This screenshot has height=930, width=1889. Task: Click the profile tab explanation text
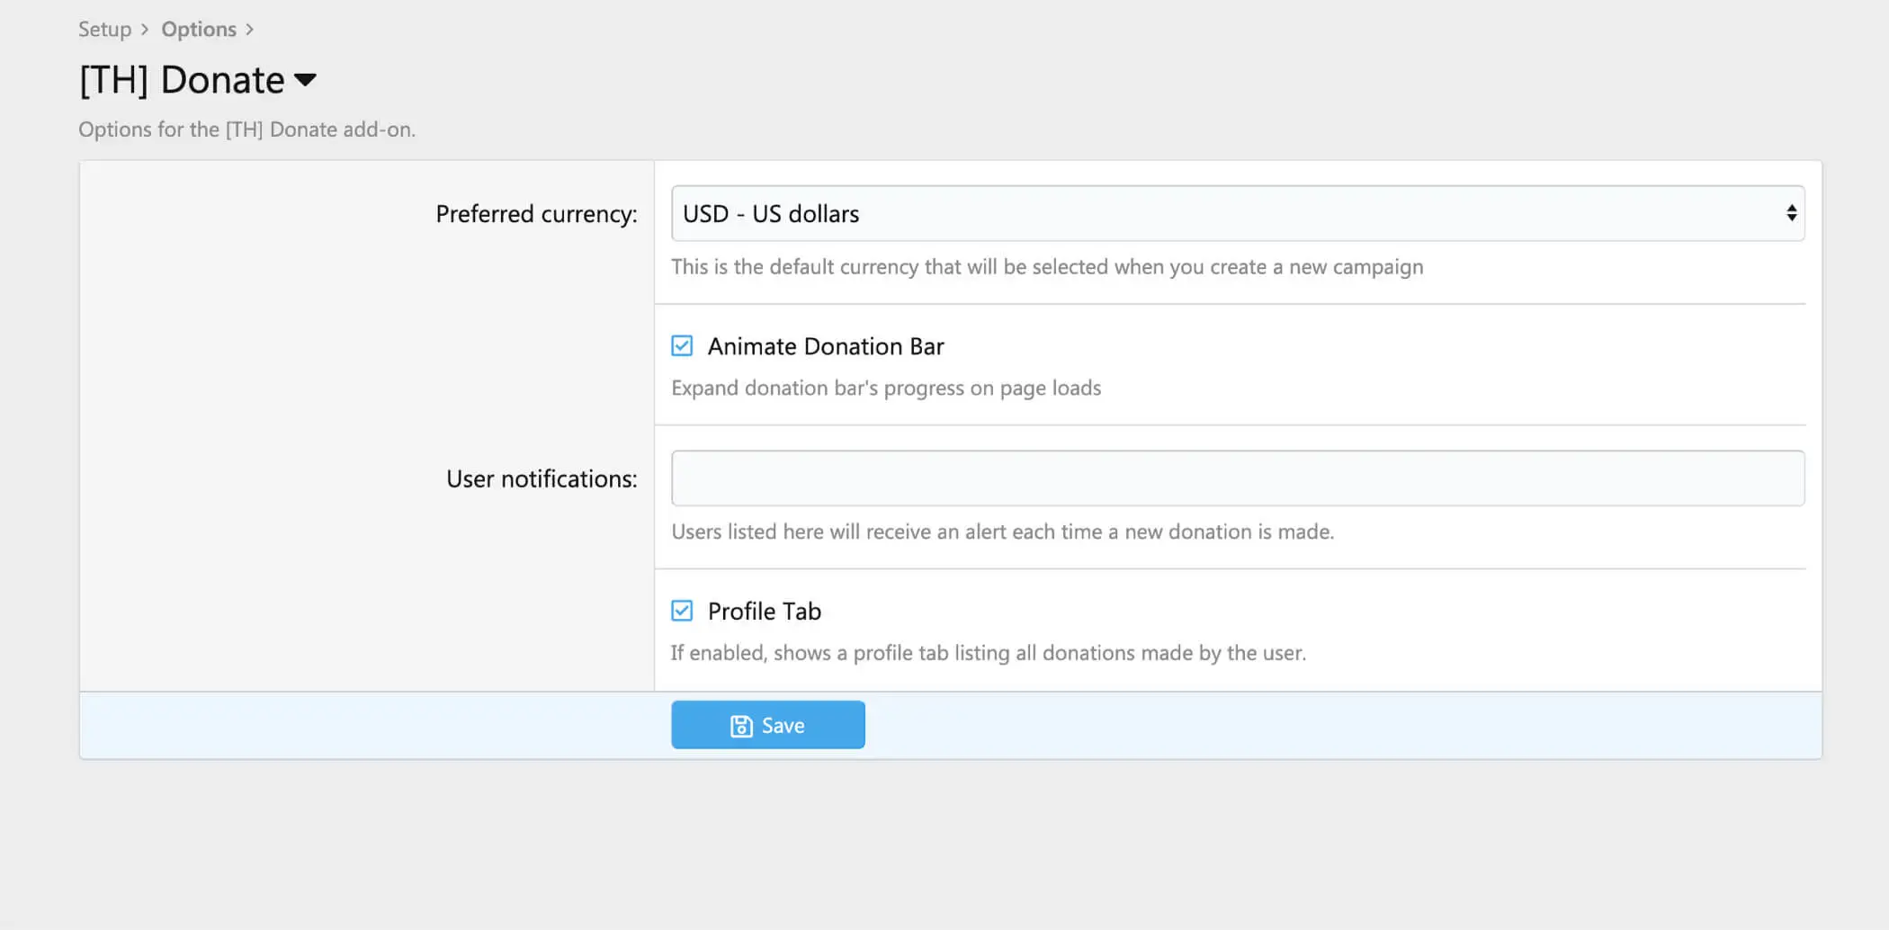988,653
